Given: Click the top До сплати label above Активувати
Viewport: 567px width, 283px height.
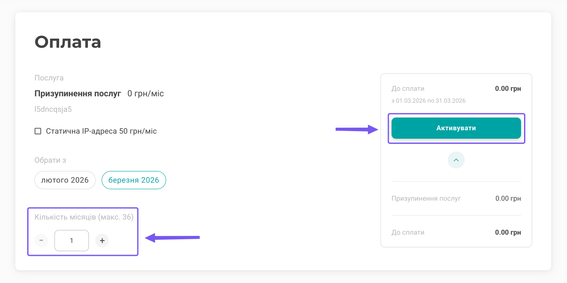Looking at the screenshot, I should pos(408,89).
